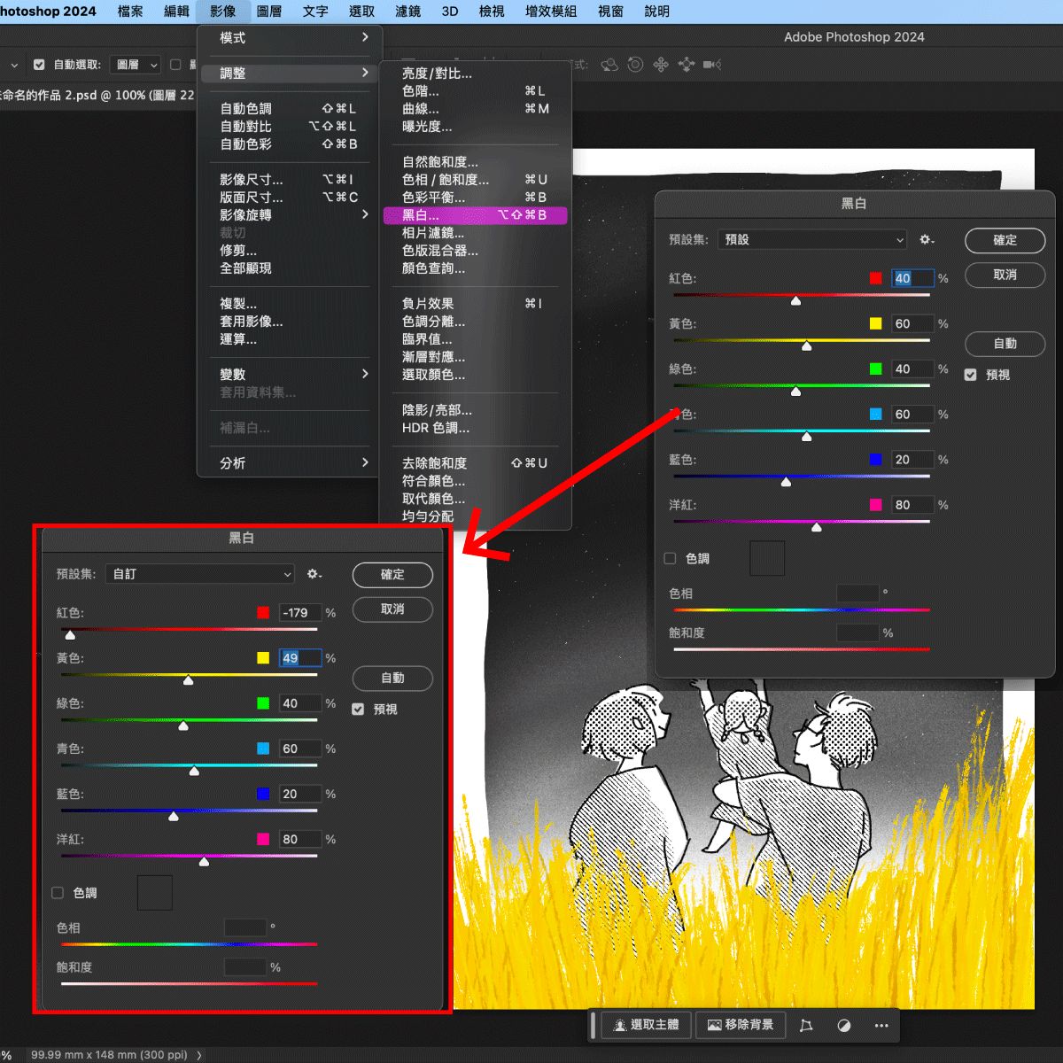The image size is (1063, 1063).
Task: Click the 選取主體 button in contextual bar
Action: 646,1025
